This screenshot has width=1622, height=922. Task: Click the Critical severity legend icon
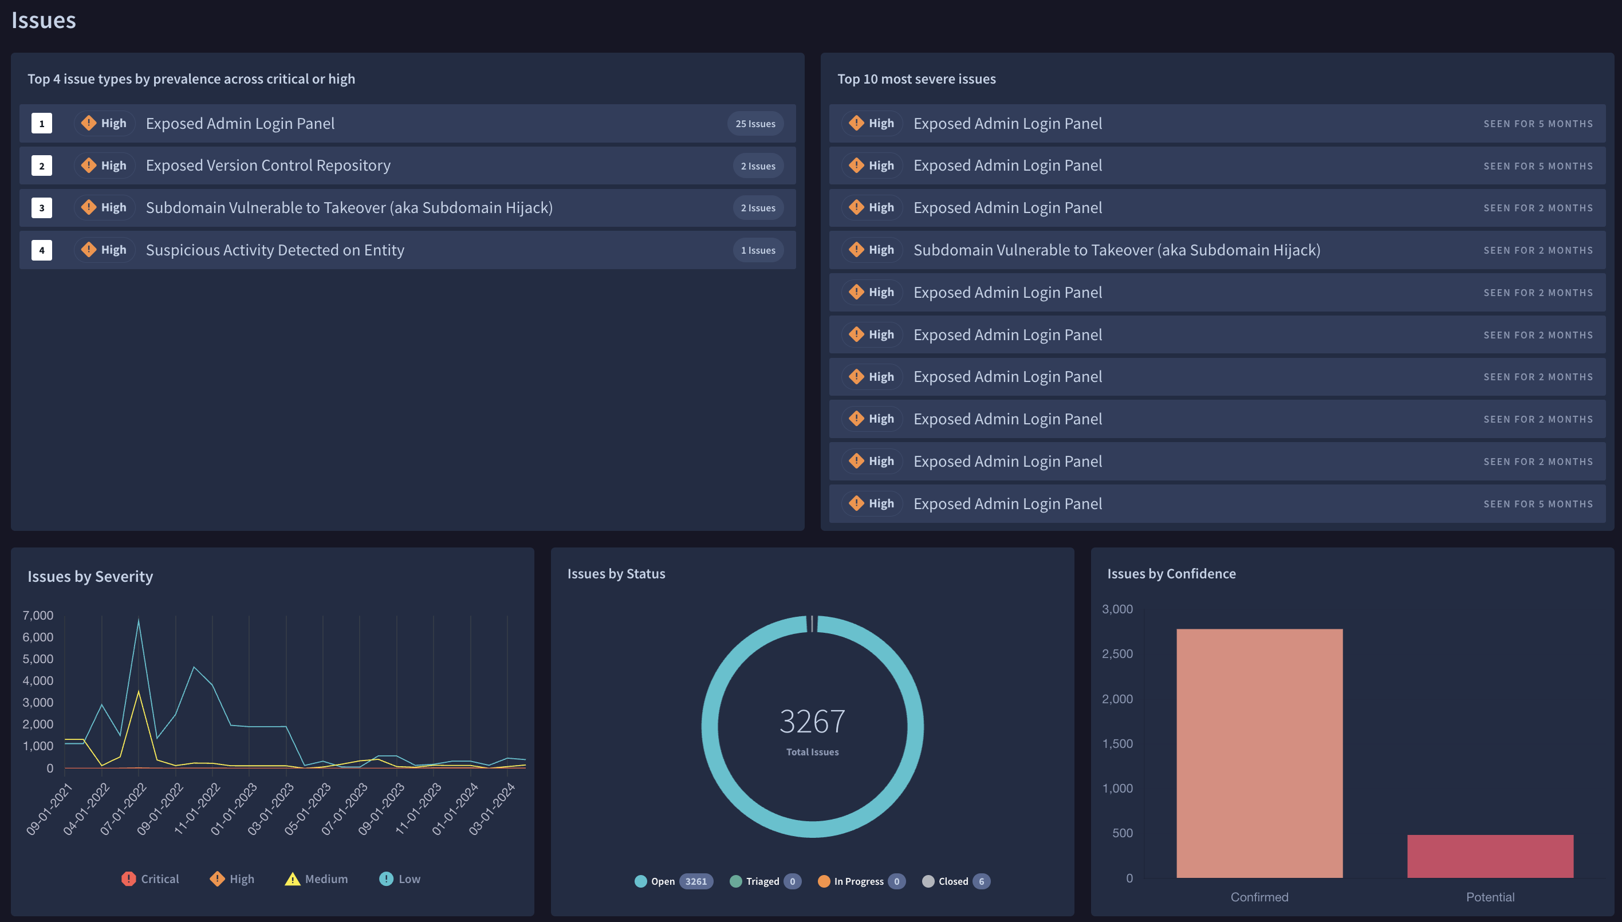(x=128, y=879)
